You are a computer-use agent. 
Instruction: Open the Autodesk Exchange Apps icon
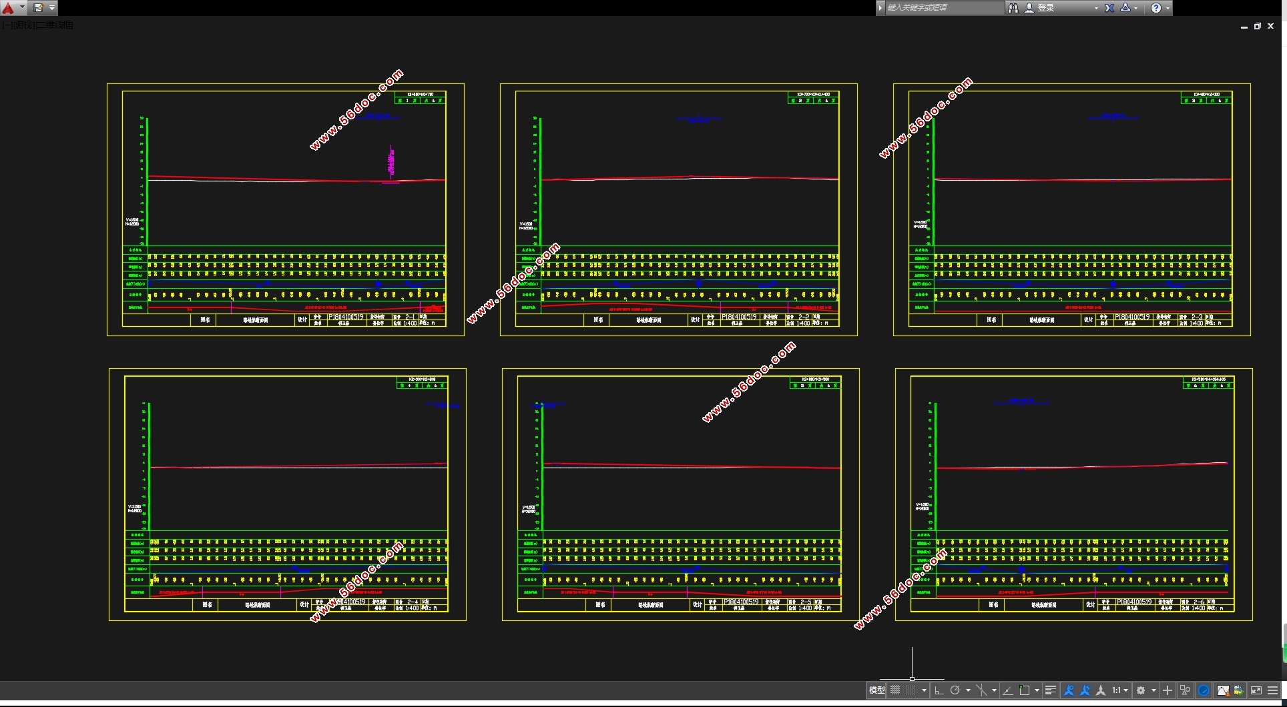(1109, 8)
